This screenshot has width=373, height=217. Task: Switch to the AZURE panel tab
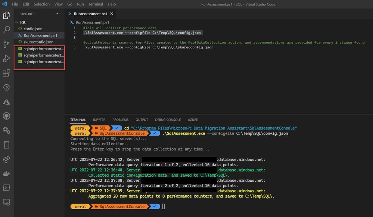[193, 120]
